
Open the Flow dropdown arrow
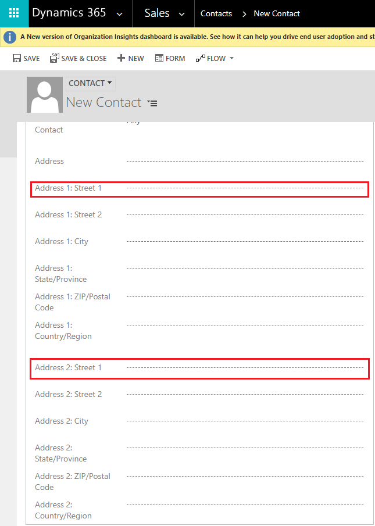232,59
